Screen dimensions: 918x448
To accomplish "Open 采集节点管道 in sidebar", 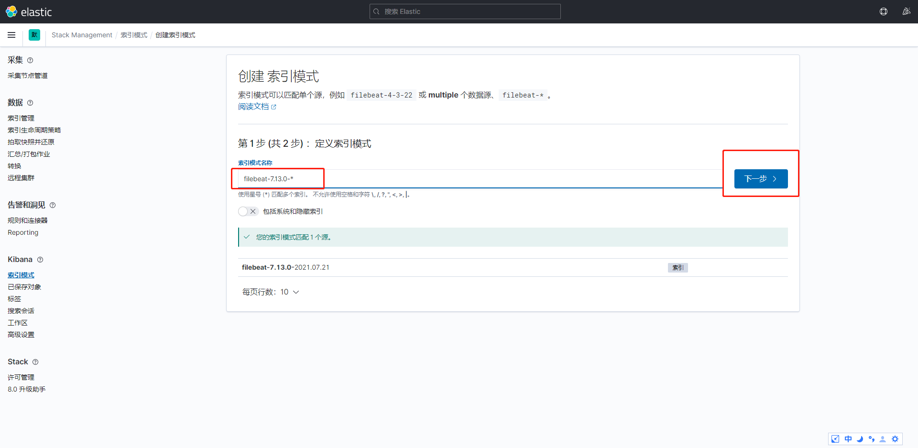I will [x=28, y=76].
